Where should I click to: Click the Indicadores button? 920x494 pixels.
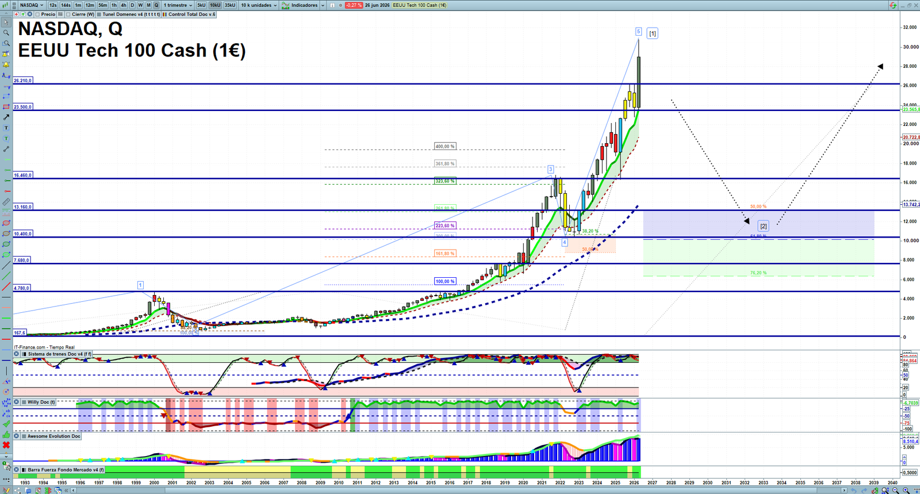pyautogui.click(x=299, y=5)
